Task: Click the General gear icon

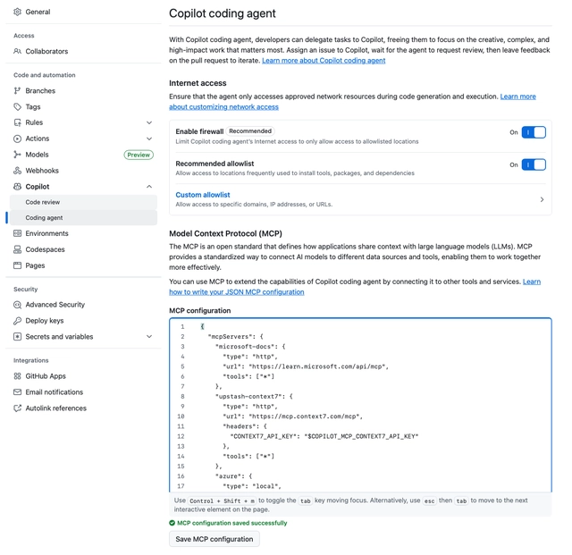Action: pyautogui.click(x=17, y=13)
